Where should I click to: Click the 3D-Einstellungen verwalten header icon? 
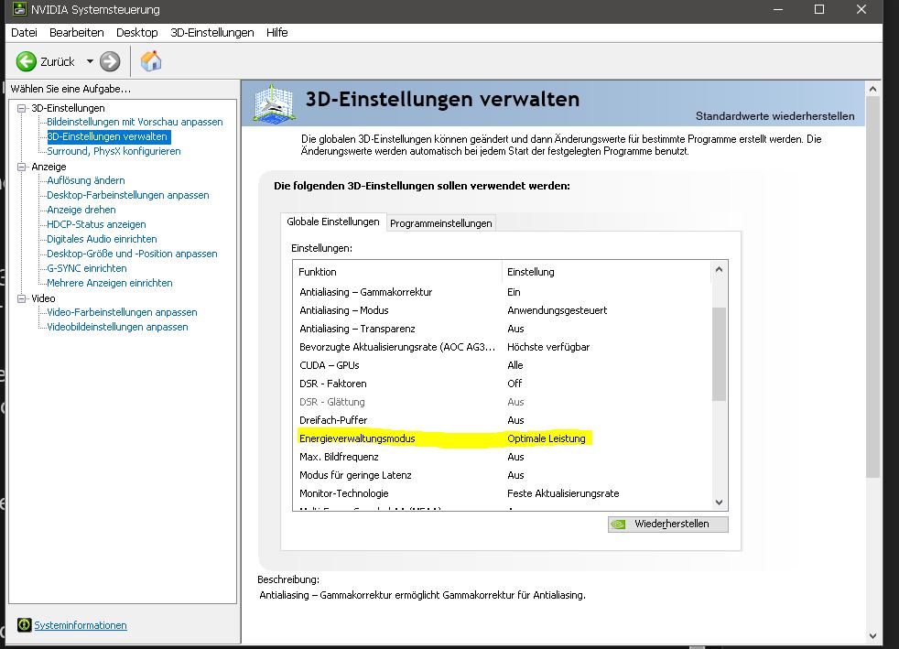click(x=274, y=103)
